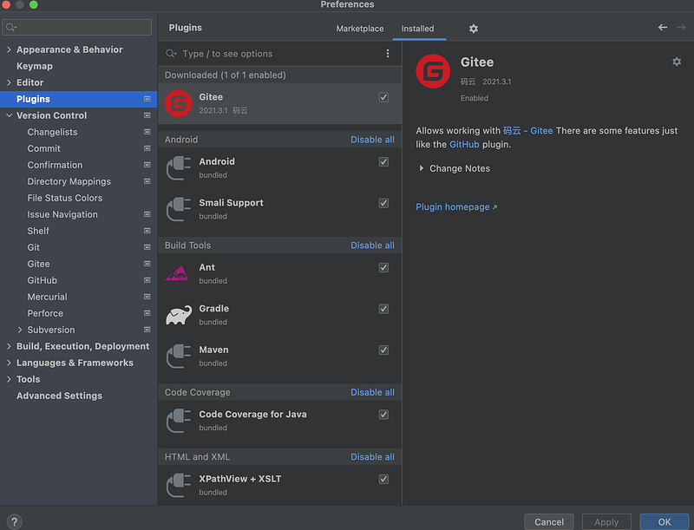Open Advanced Settings page
694x530 pixels.
coord(59,396)
